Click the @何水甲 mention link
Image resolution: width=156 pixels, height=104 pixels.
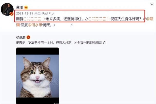click(35, 25)
